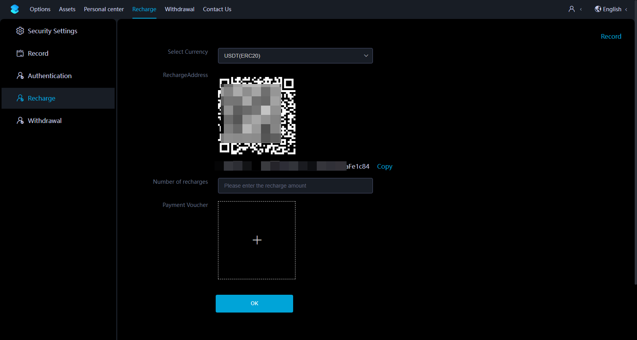637x340 pixels.
Task: Open the Options menu
Action: (40, 9)
